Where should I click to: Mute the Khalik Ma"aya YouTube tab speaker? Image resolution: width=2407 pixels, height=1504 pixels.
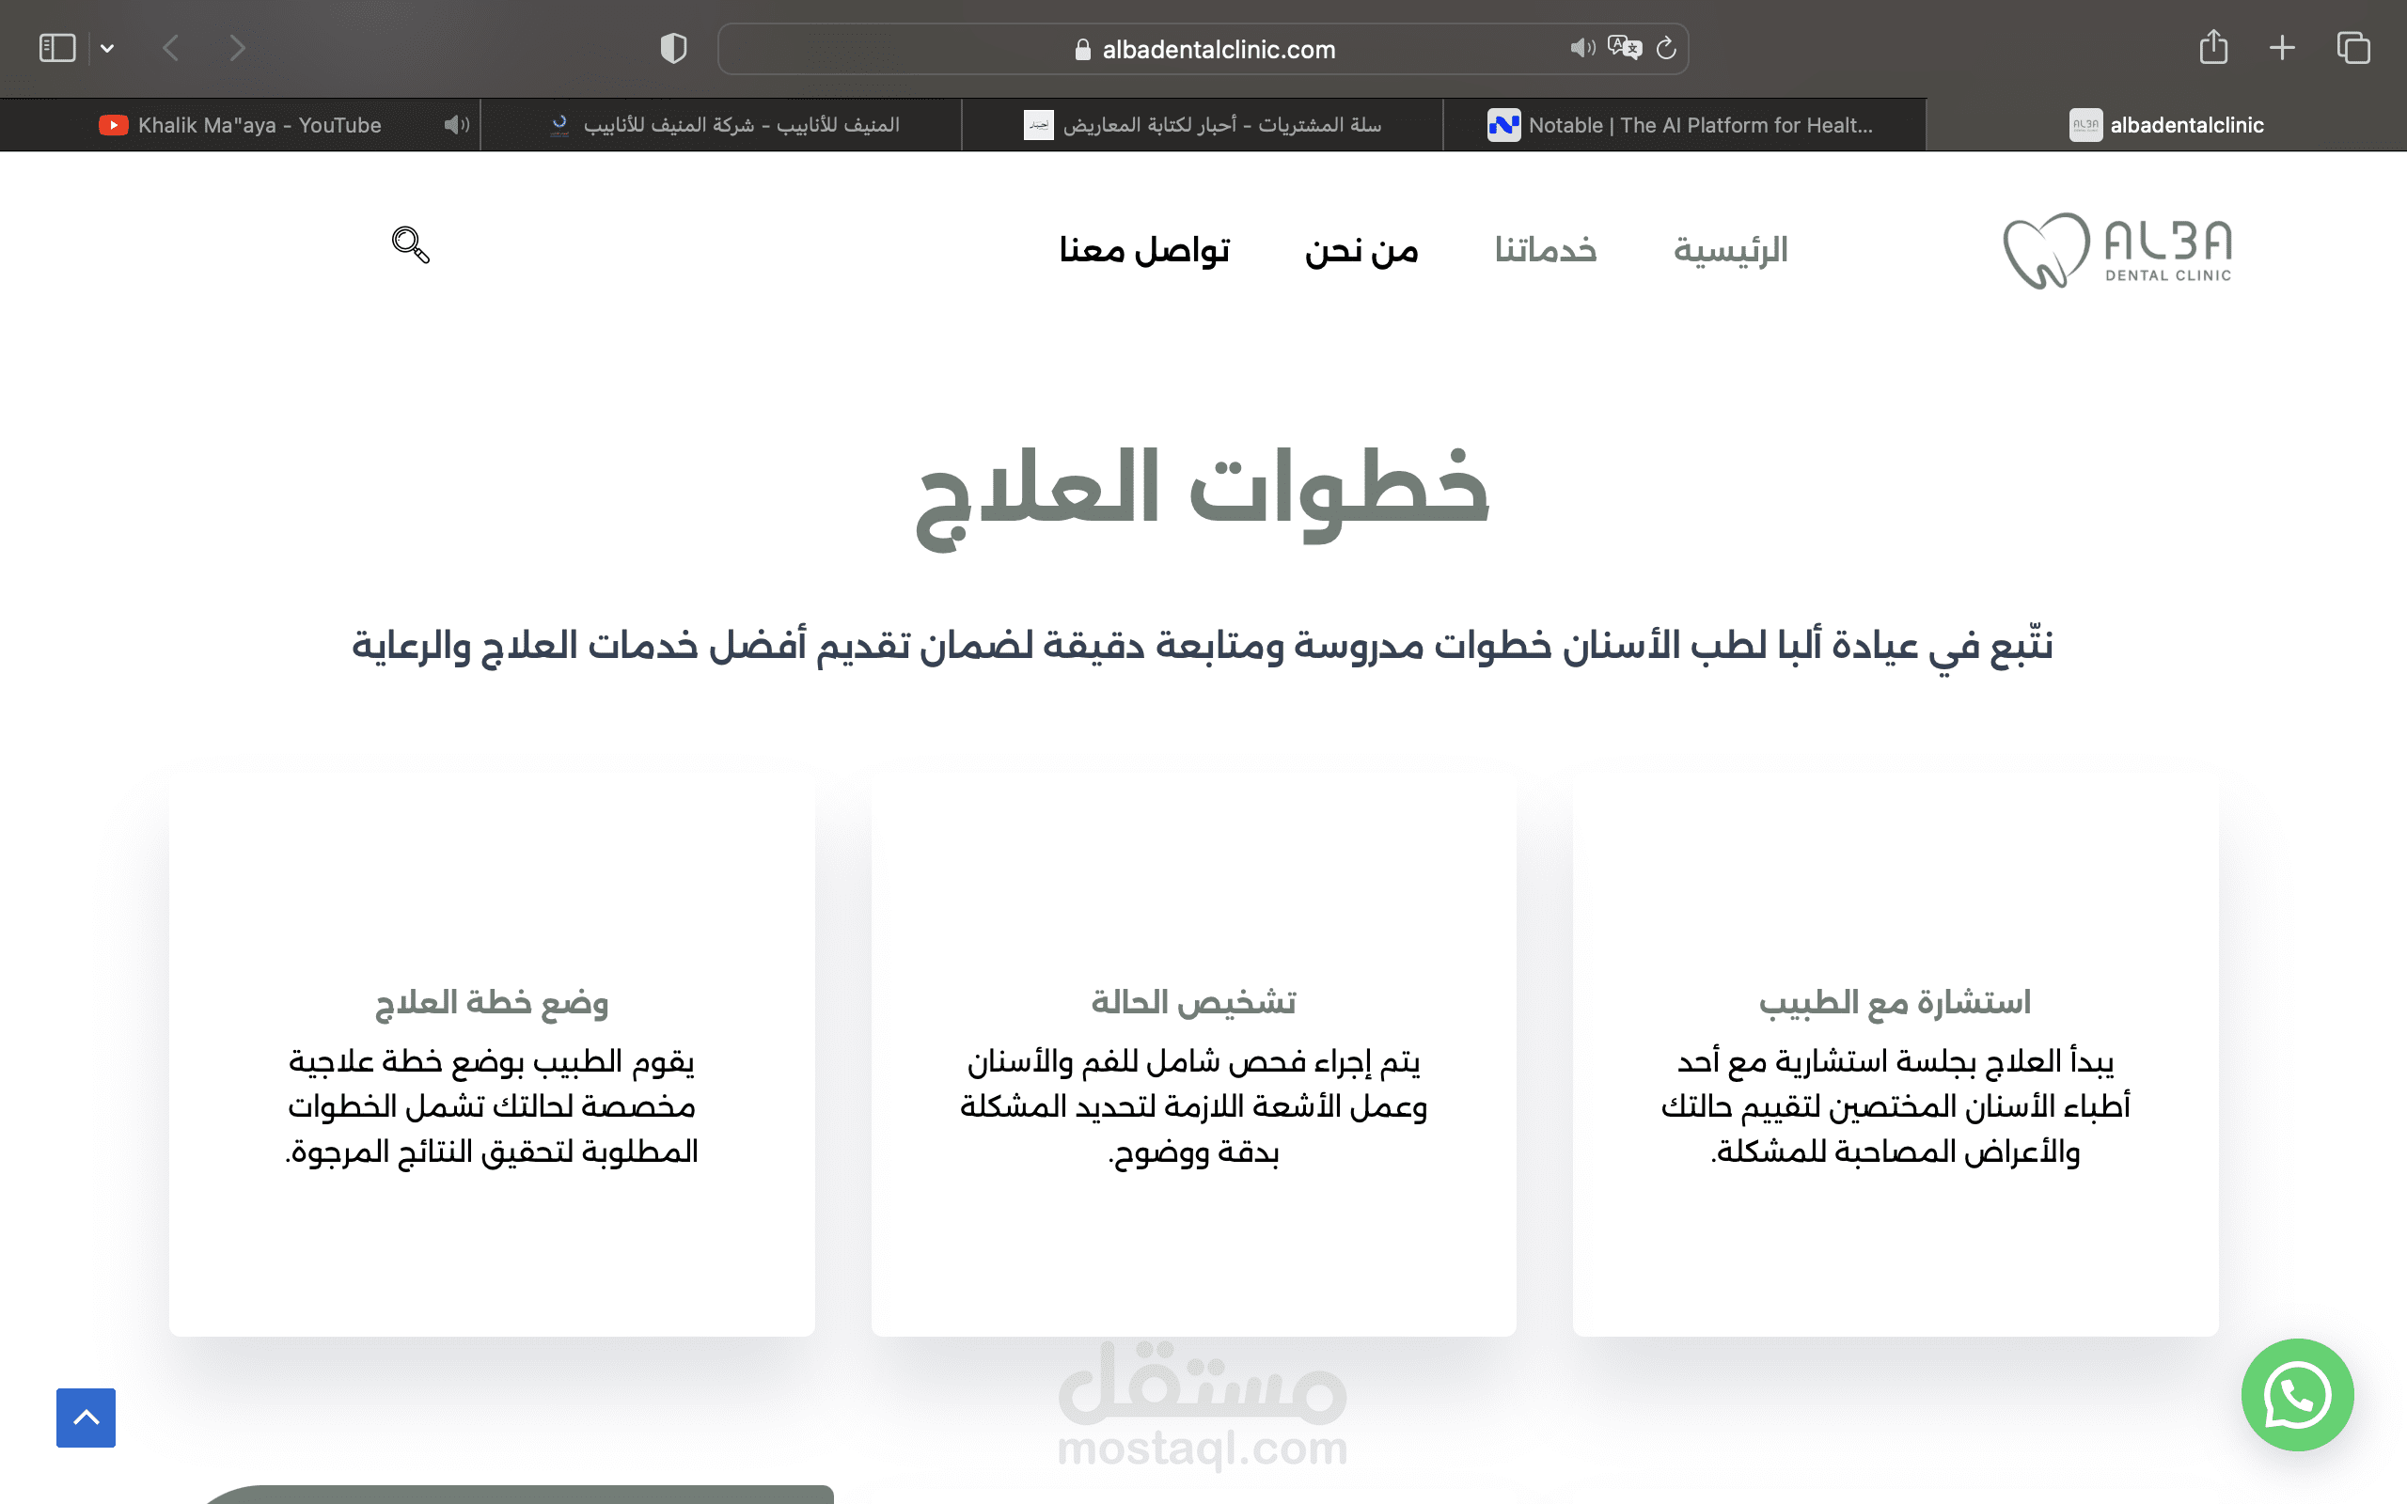point(455,125)
